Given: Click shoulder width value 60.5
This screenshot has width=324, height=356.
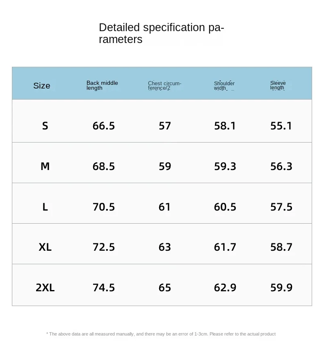Looking at the screenshot, I should (x=225, y=207).
